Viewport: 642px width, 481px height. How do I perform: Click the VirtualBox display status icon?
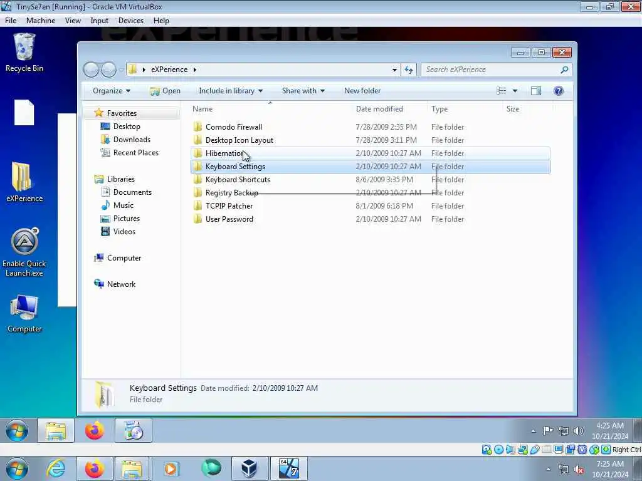558,450
